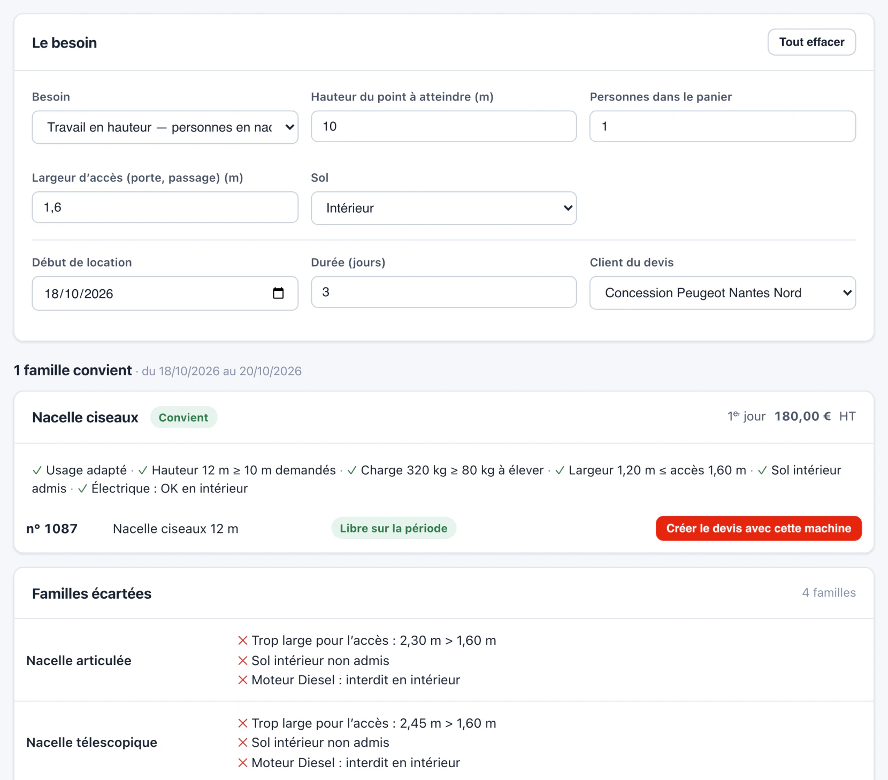Click the Le besoin section title

[64, 43]
